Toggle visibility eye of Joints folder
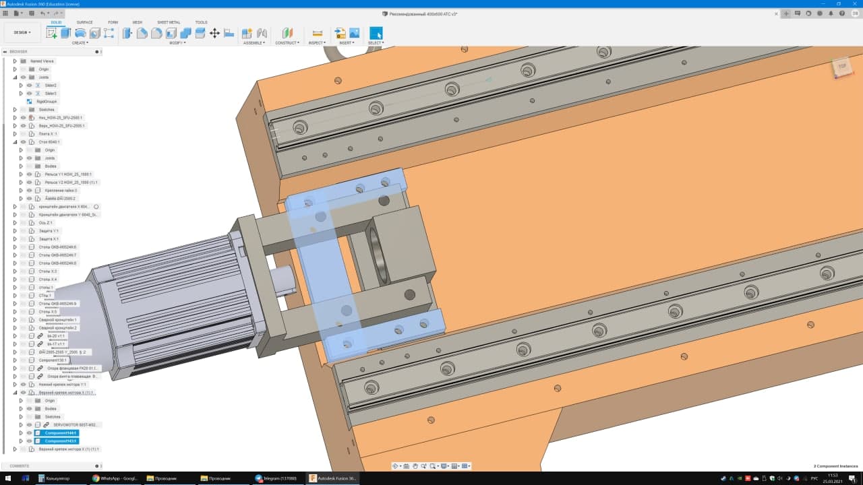Screen dimensions: 863x485 [x=23, y=77]
